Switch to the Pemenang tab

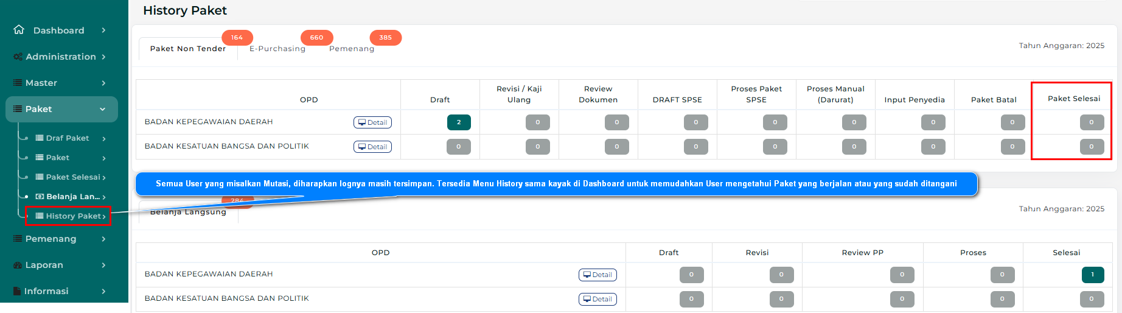coord(352,49)
